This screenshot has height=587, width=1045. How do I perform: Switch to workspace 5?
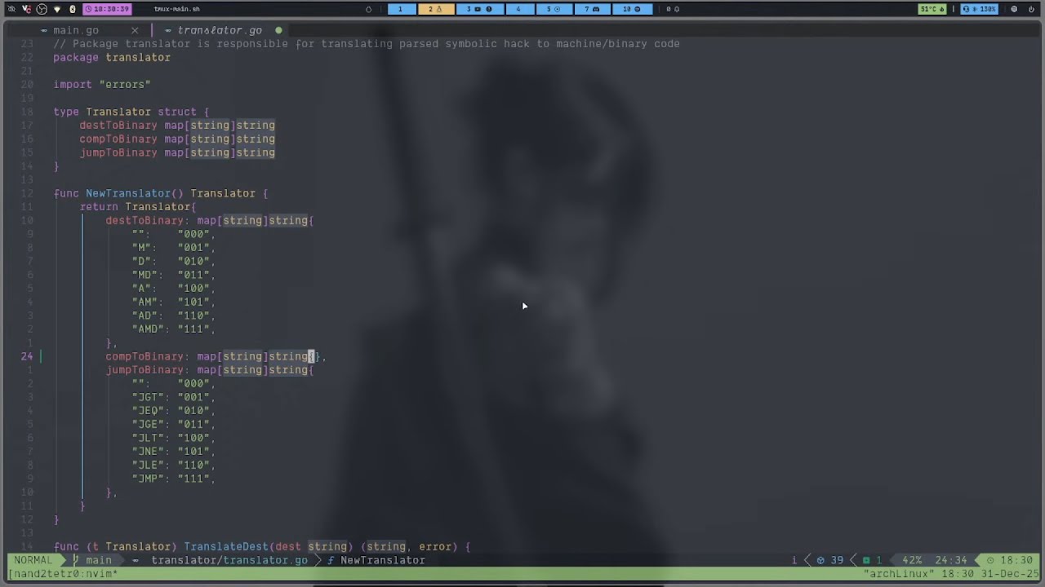coord(554,9)
